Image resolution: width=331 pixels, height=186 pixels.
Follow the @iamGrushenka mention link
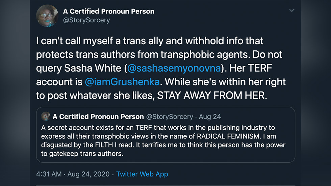click(x=122, y=82)
